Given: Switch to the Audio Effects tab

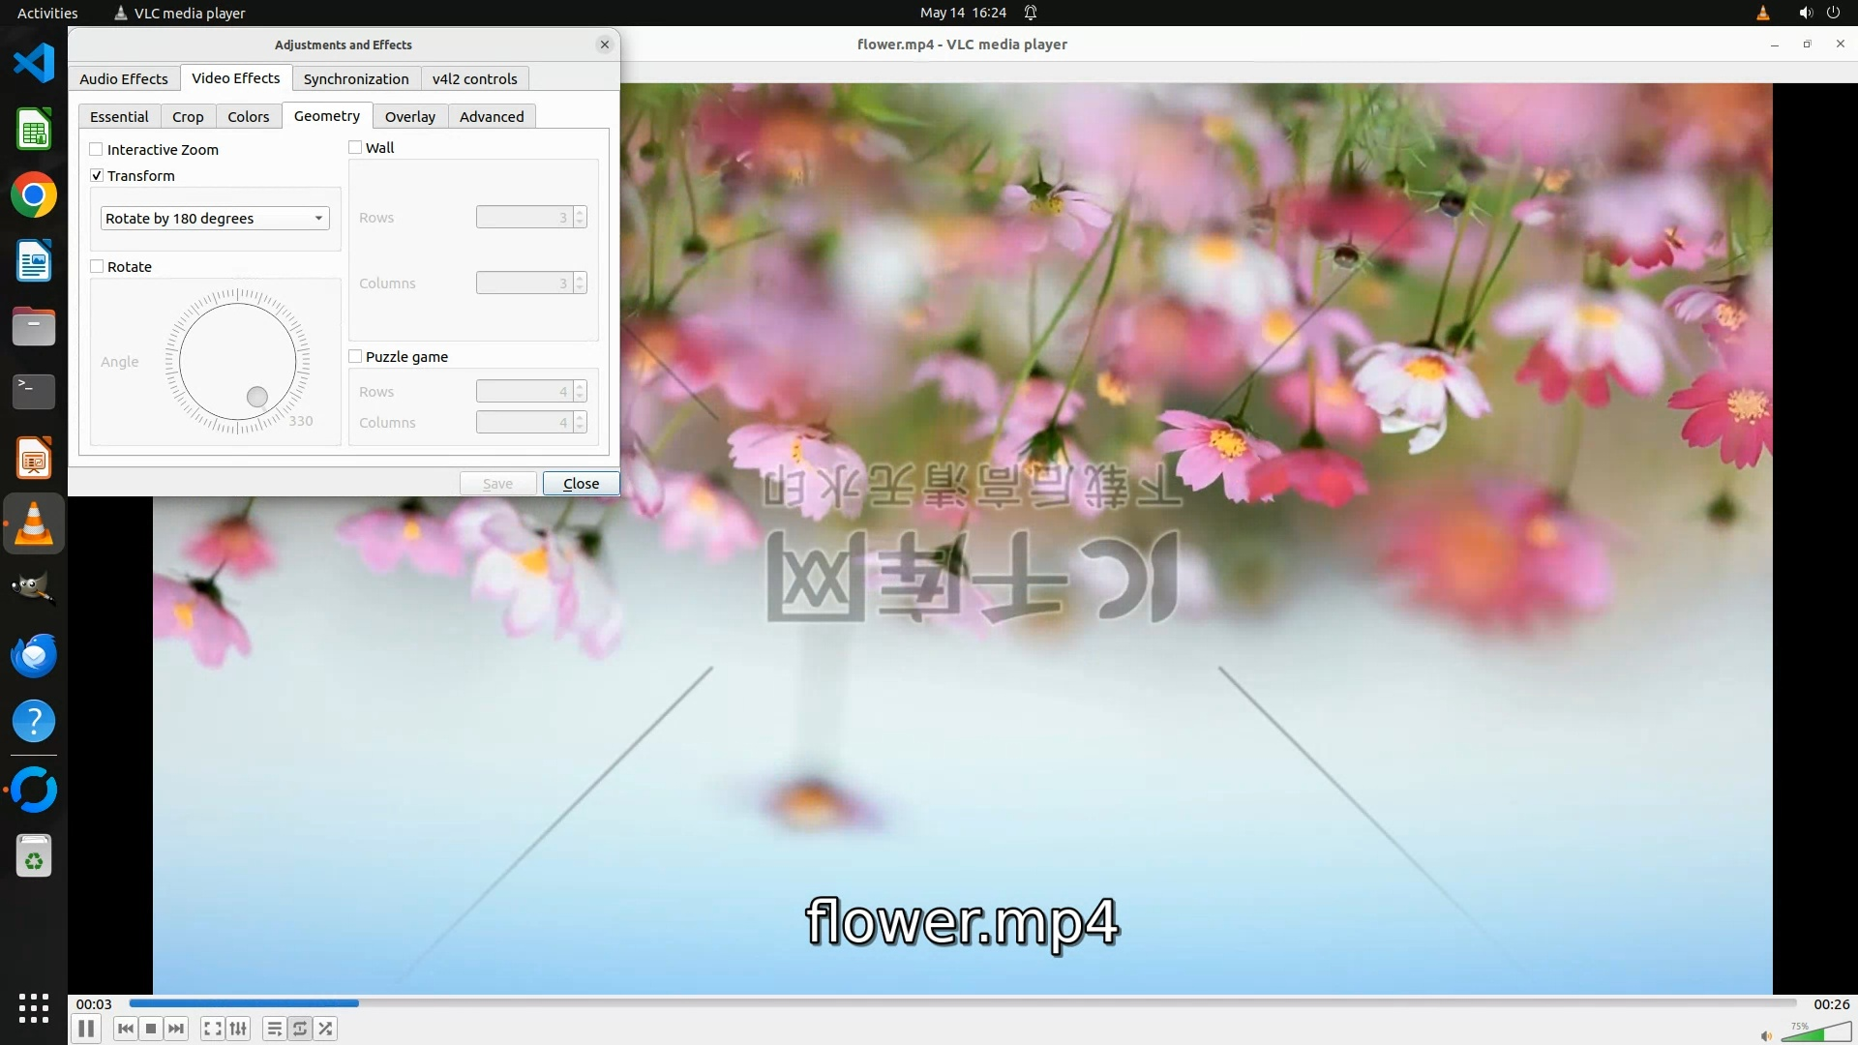Looking at the screenshot, I should coord(123,78).
